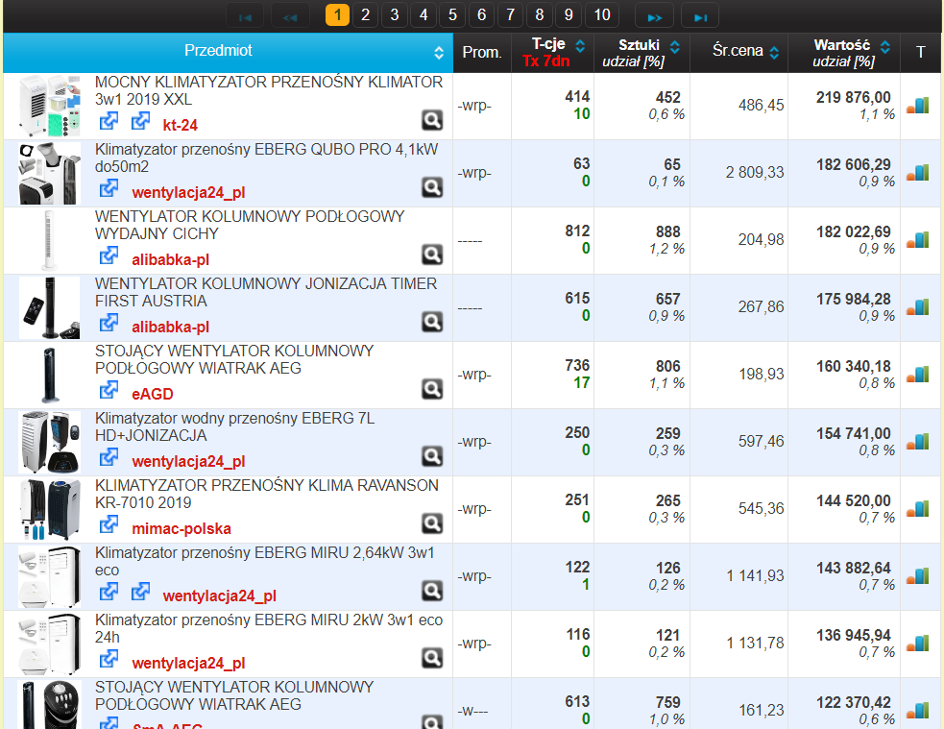Open external link icon in EBERG MIRU 2kW row
The height and width of the screenshot is (729, 944).
point(109,659)
